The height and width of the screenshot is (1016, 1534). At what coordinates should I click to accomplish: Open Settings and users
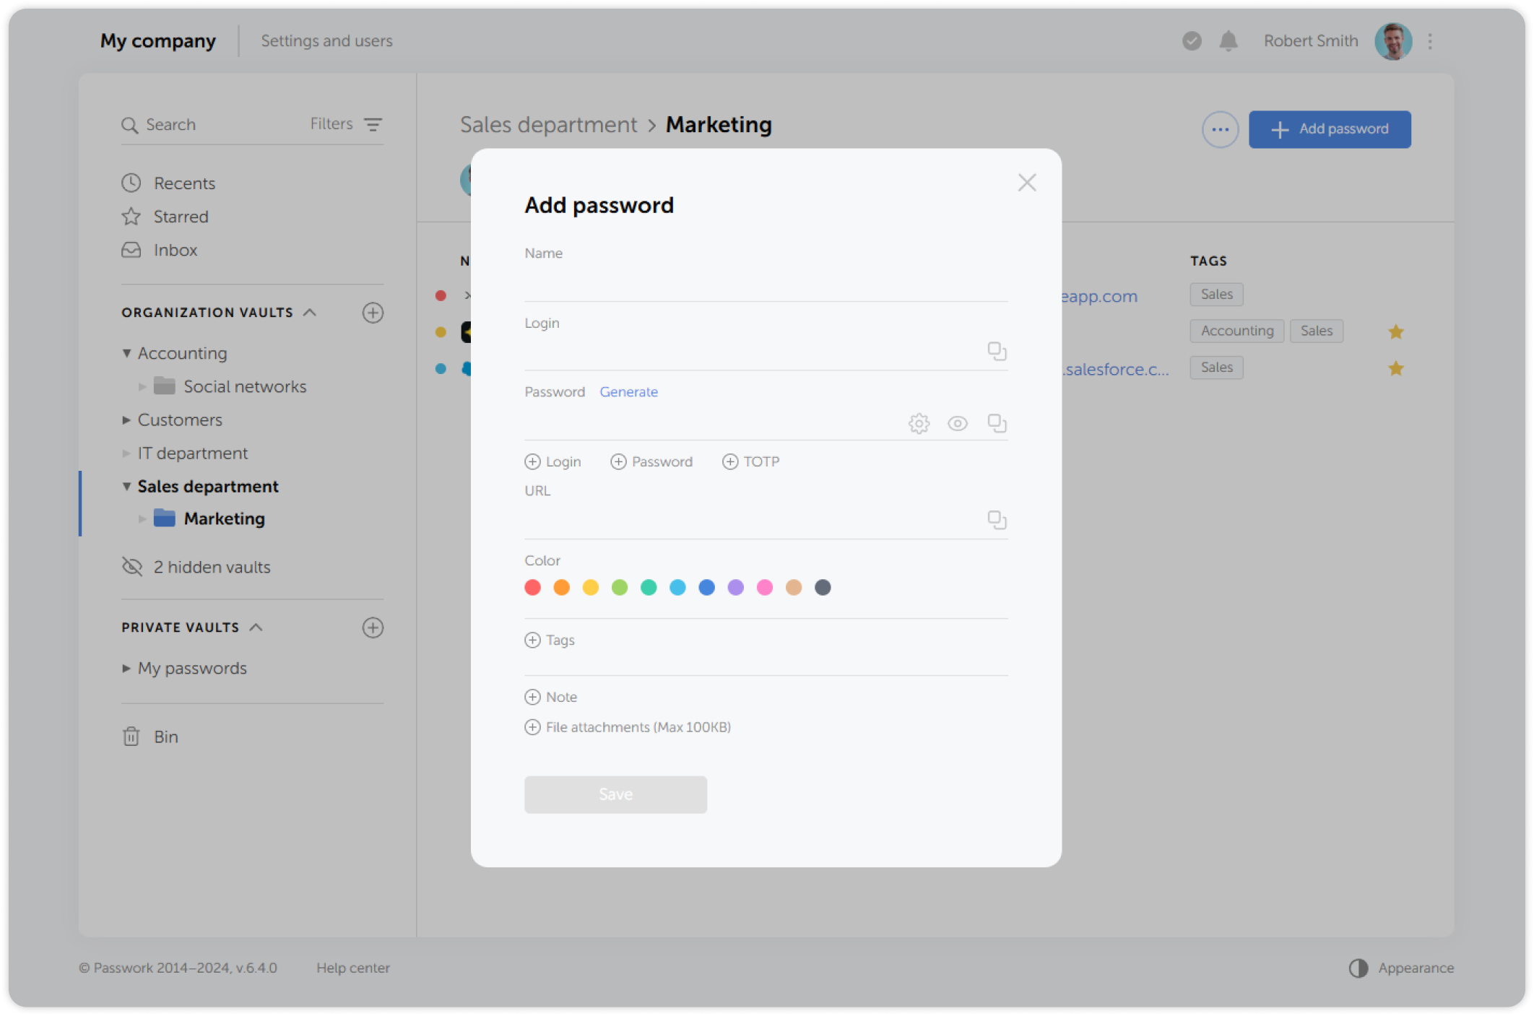326,40
